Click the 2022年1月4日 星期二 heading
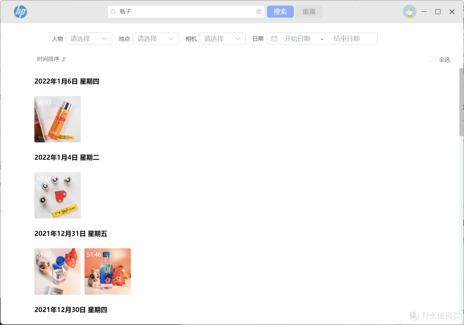This screenshot has width=464, height=325. click(67, 157)
